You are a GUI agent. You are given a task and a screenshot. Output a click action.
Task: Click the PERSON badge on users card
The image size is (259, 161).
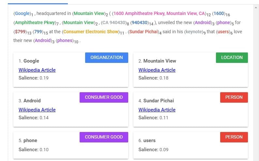[234, 137]
